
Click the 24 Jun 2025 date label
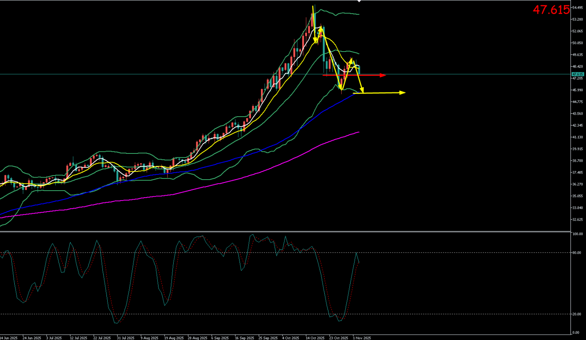pyautogui.click(x=32, y=338)
